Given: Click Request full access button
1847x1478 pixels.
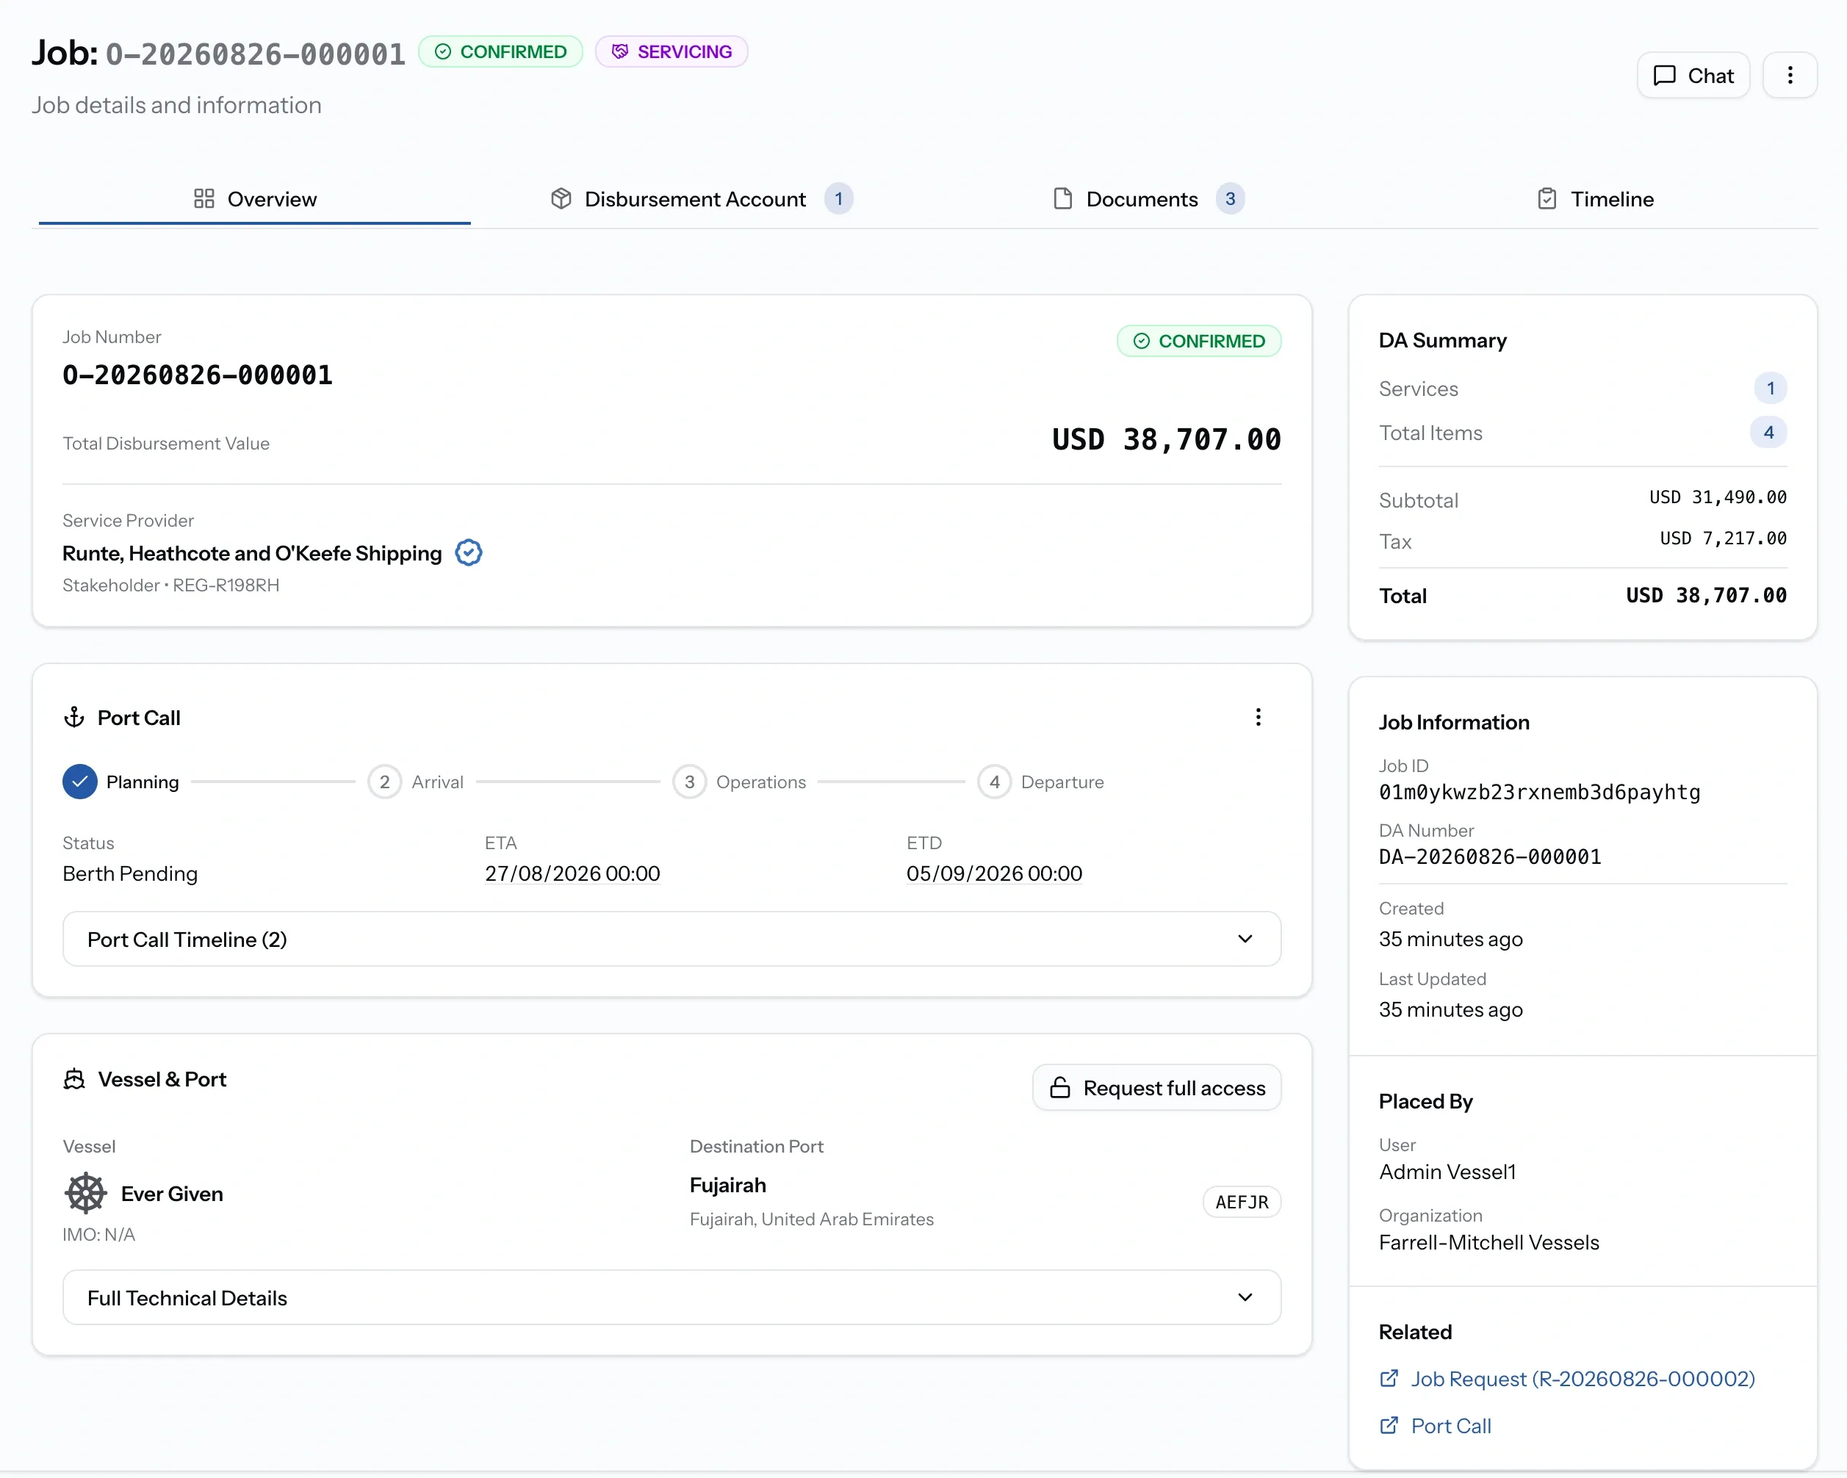Looking at the screenshot, I should (1156, 1087).
